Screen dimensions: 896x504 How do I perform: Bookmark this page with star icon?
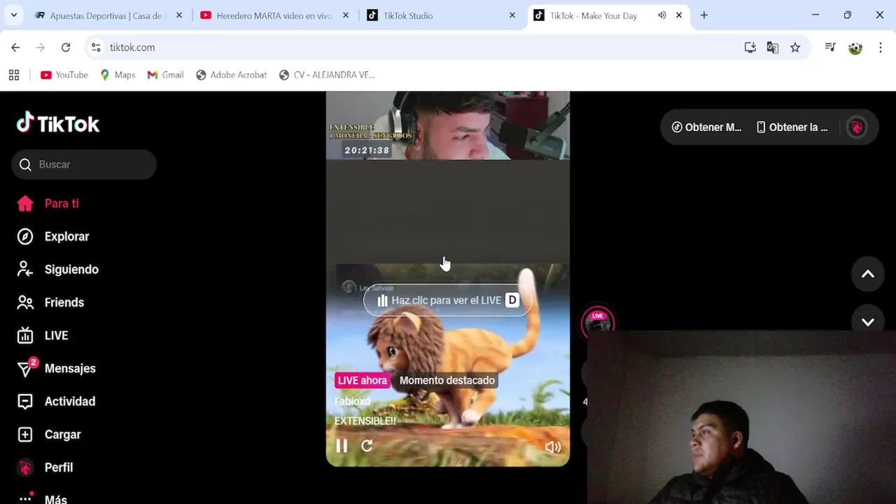pyautogui.click(x=795, y=48)
